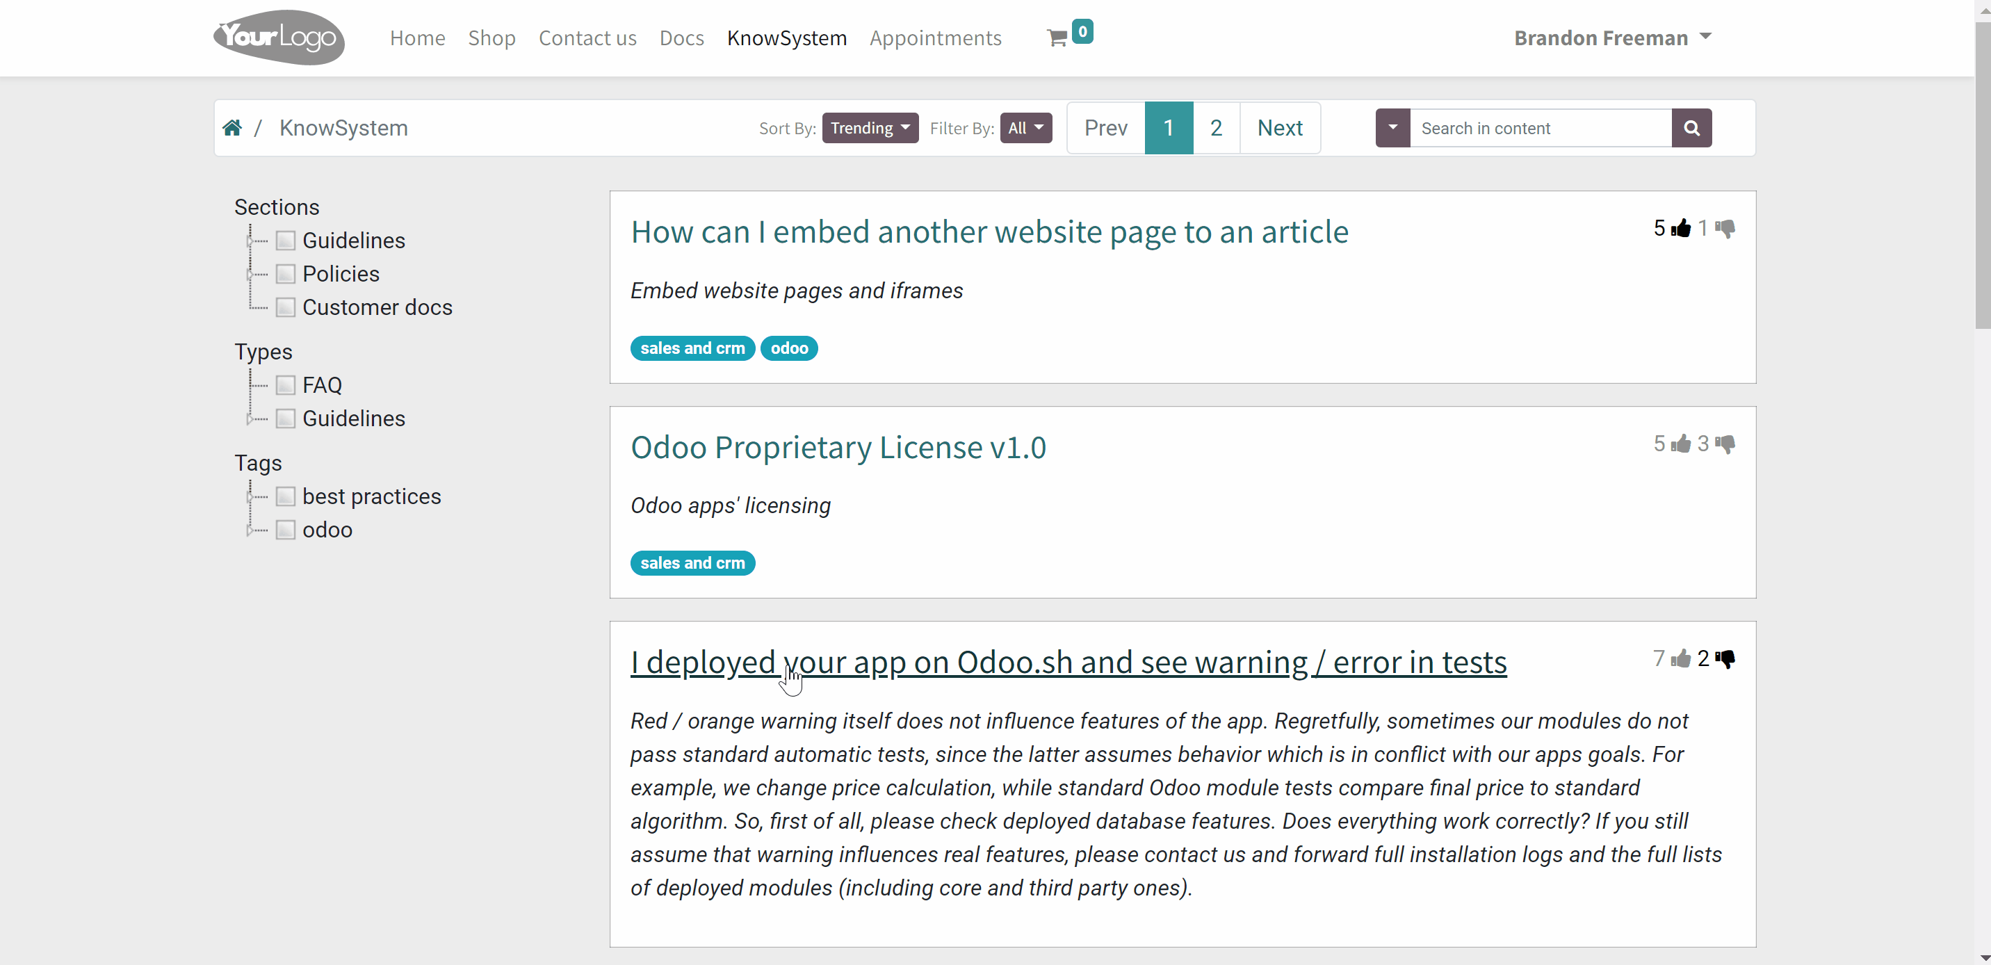Click the scrollbar down arrow
1991x965 pixels.
click(1983, 957)
